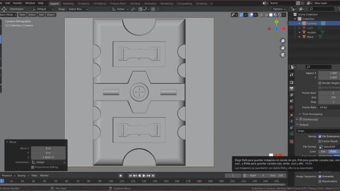
Task: Open the Help menu
Action: tap(40, 3)
